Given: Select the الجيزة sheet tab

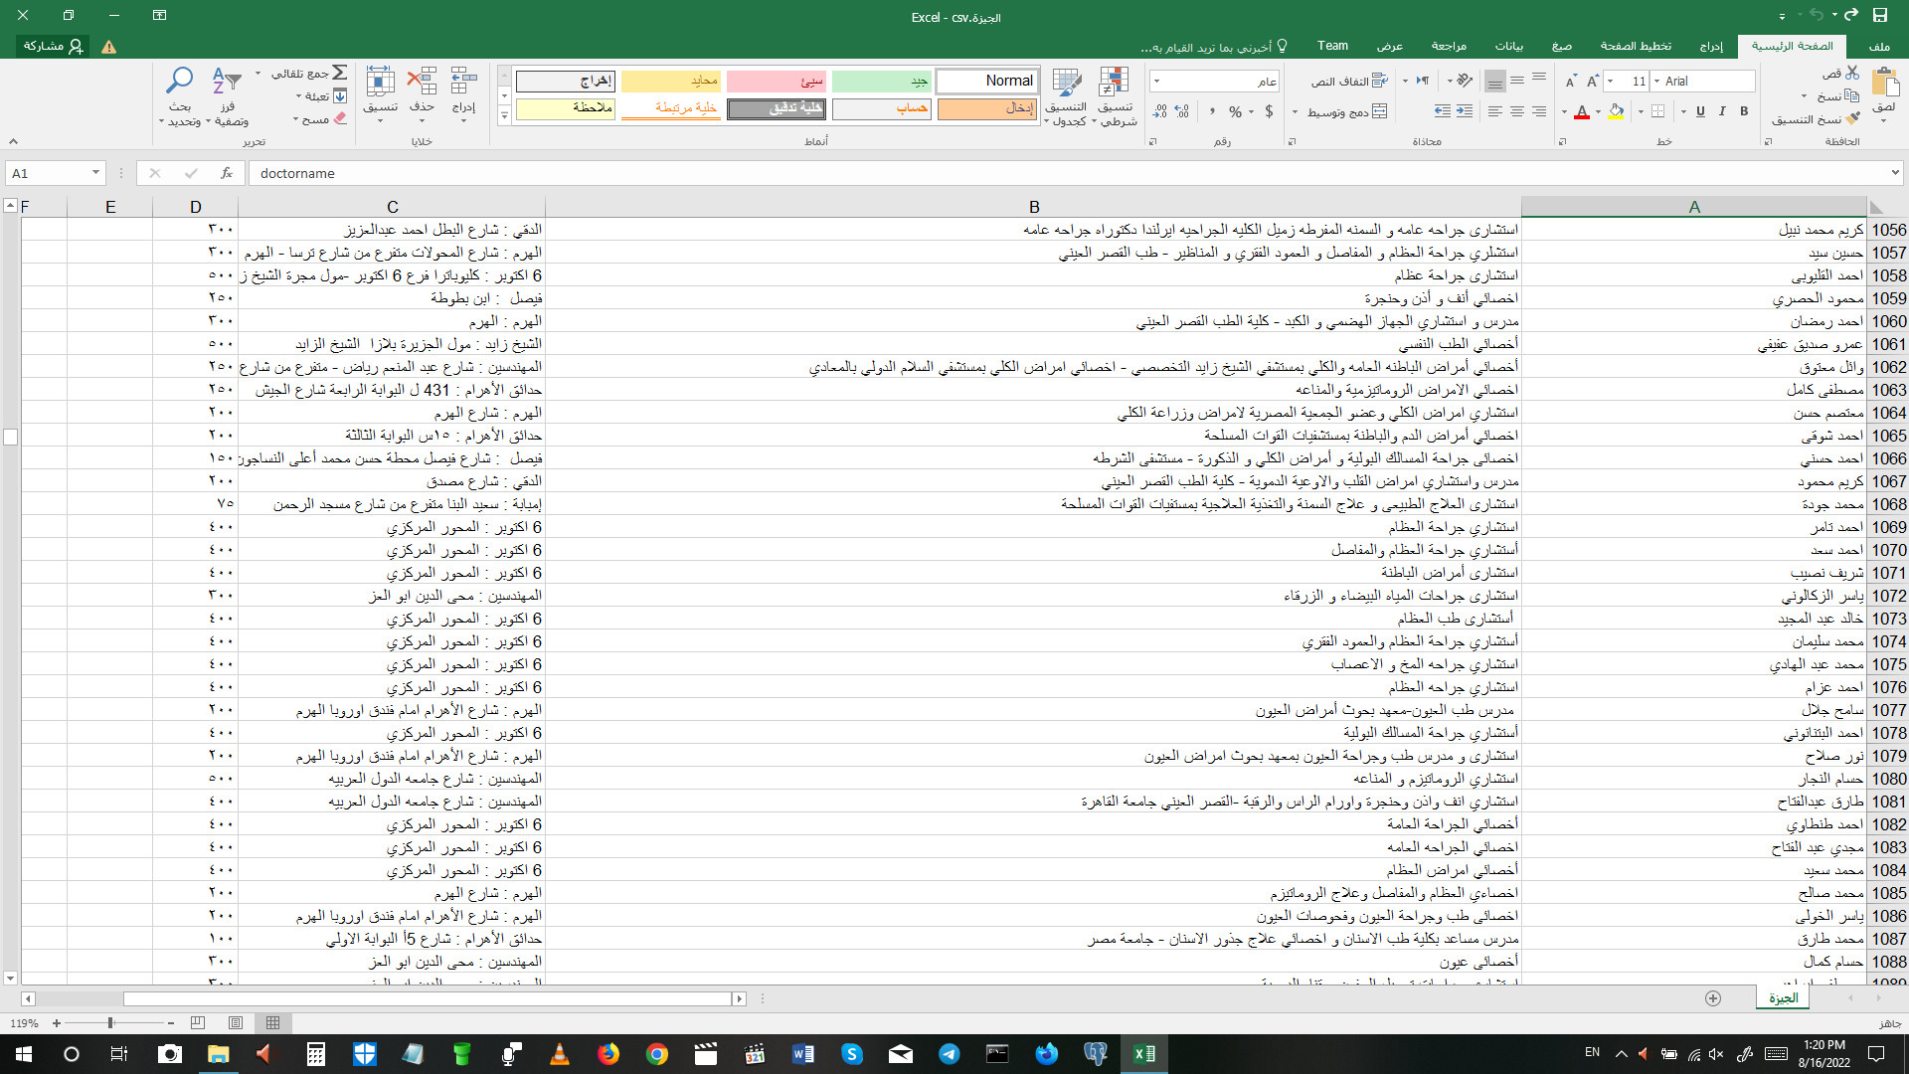Looking at the screenshot, I should pyautogui.click(x=1781, y=997).
